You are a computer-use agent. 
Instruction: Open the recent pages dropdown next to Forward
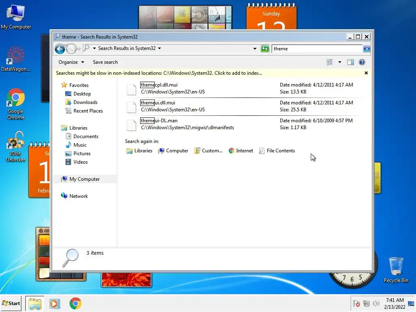(x=79, y=49)
